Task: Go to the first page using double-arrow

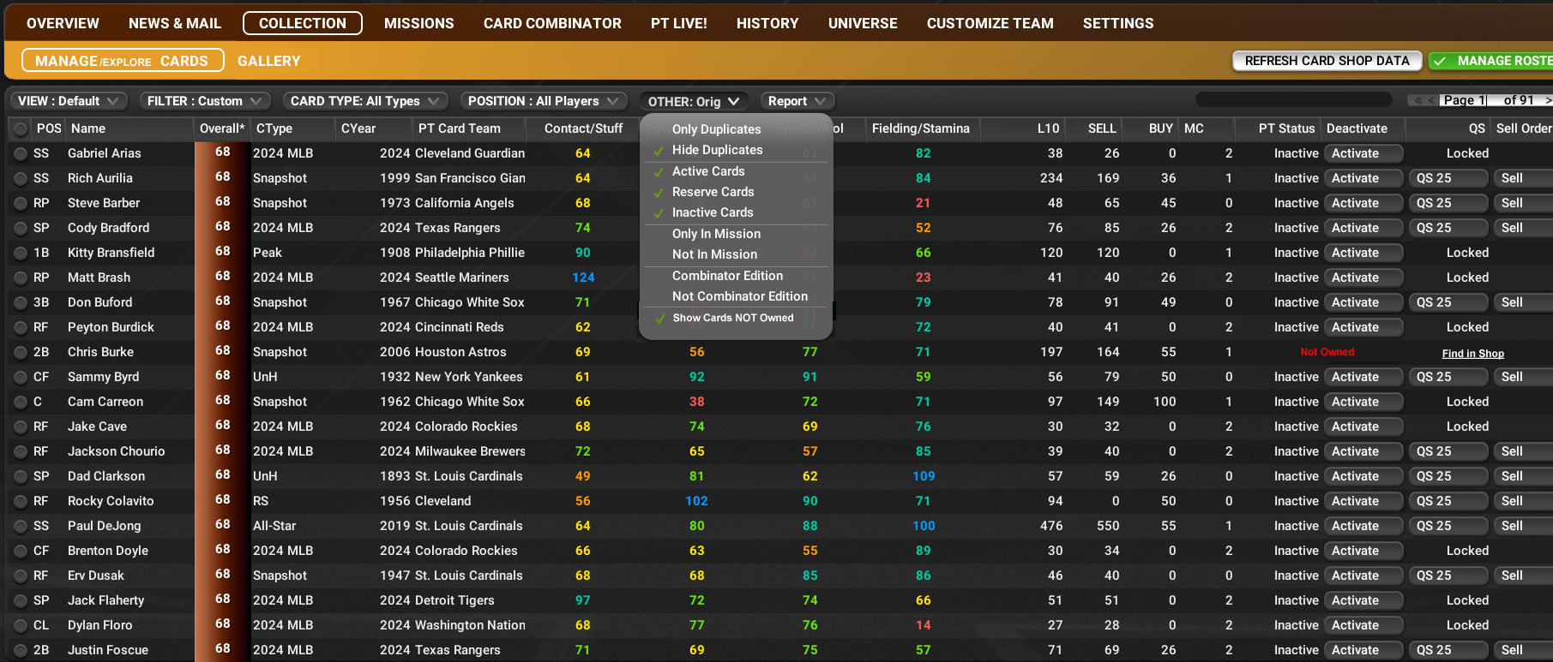Action: [x=1418, y=101]
